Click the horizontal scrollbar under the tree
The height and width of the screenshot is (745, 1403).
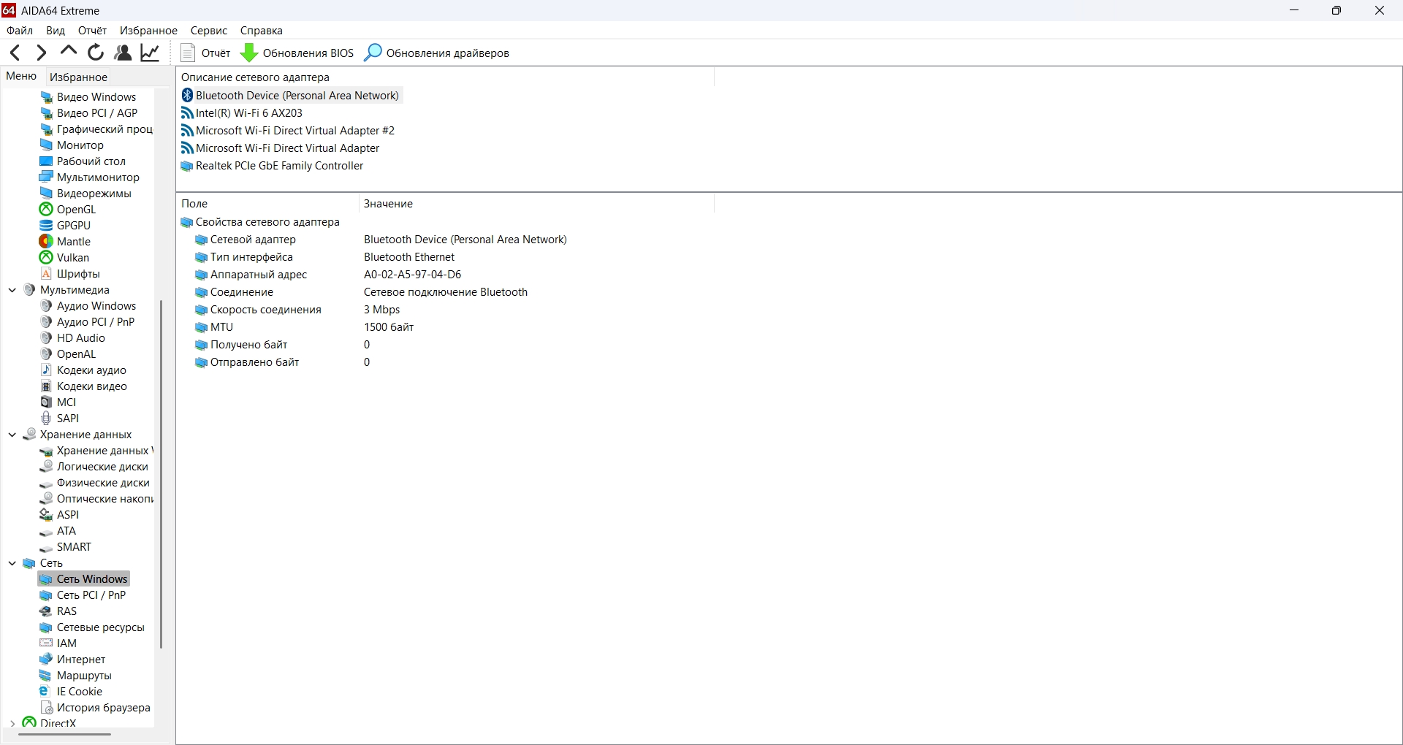click(65, 734)
